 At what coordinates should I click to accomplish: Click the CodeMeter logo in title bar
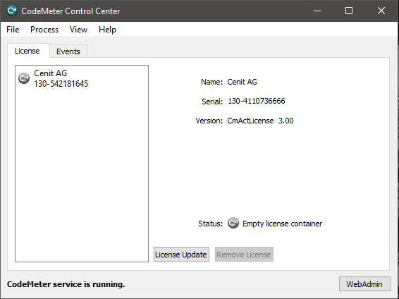click(x=12, y=11)
